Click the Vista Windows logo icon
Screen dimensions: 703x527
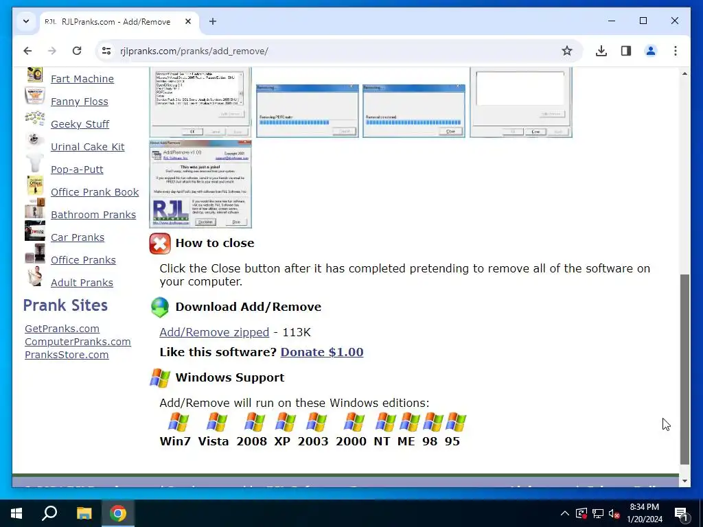(x=216, y=422)
